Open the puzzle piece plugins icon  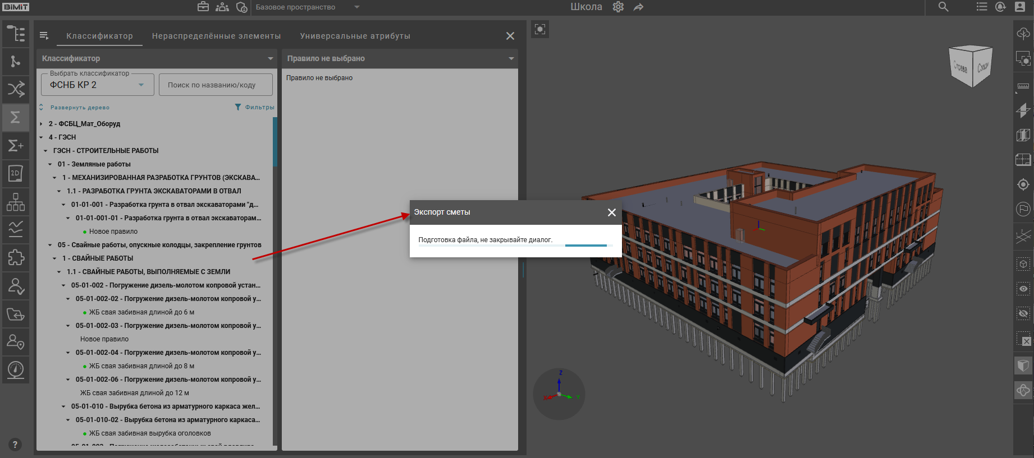click(x=16, y=257)
